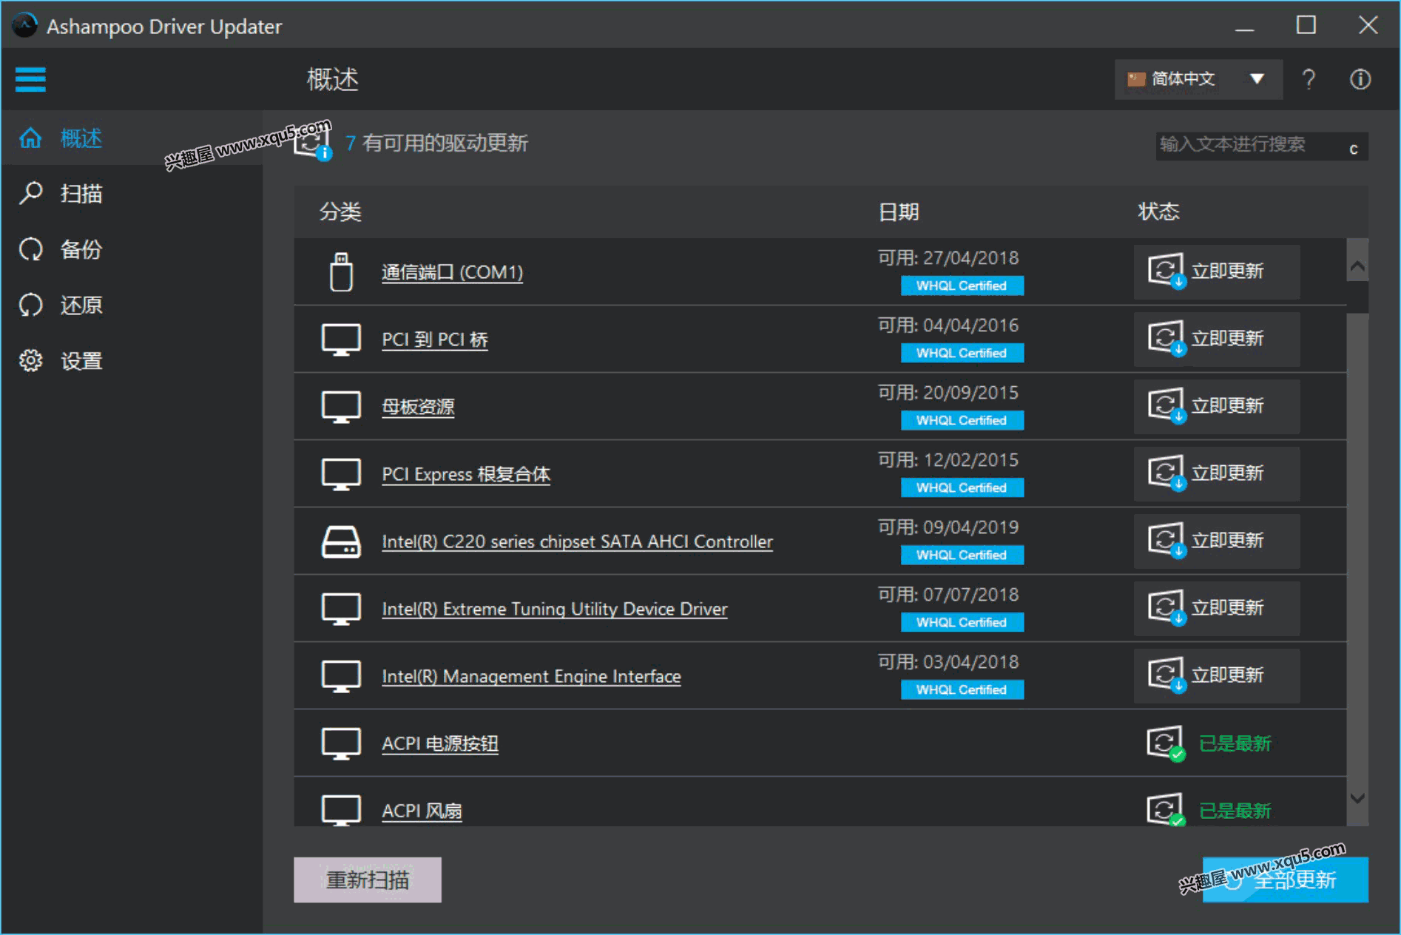Expand the 简体中文 language dropdown
This screenshot has height=935, width=1401.
coord(1198,79)
